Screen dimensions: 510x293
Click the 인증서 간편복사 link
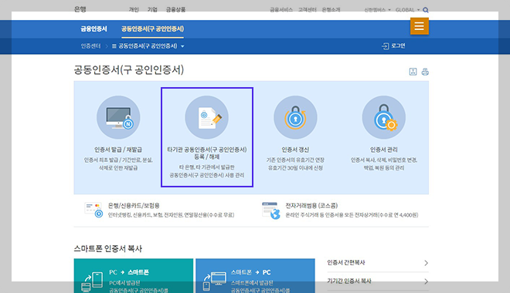coord(346,262)
